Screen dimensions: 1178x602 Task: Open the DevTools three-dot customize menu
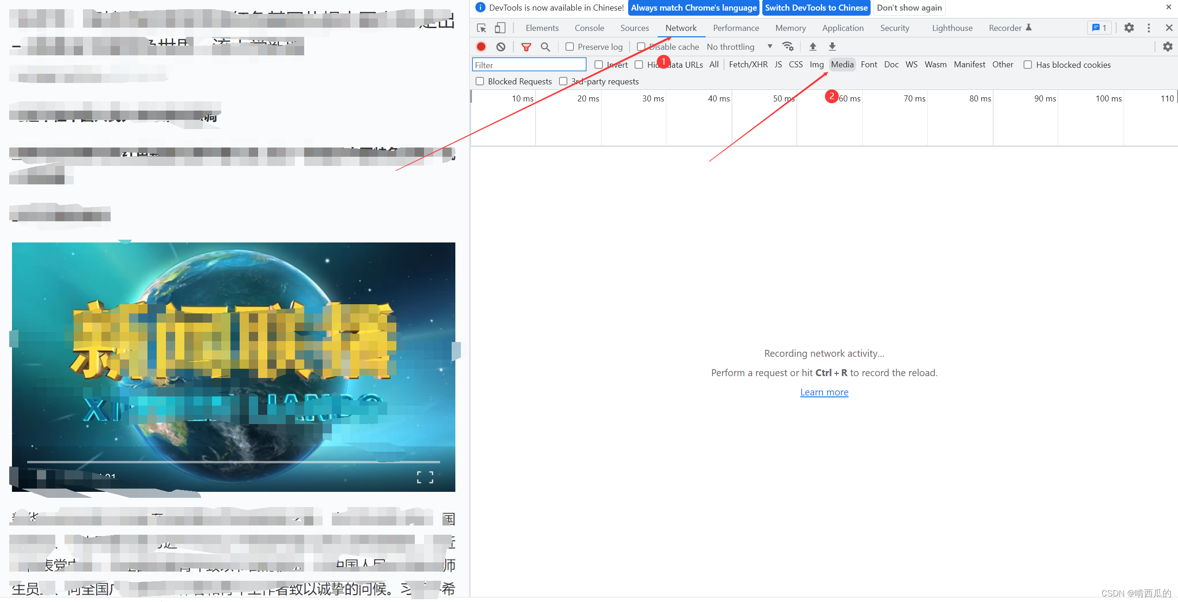1149,28
